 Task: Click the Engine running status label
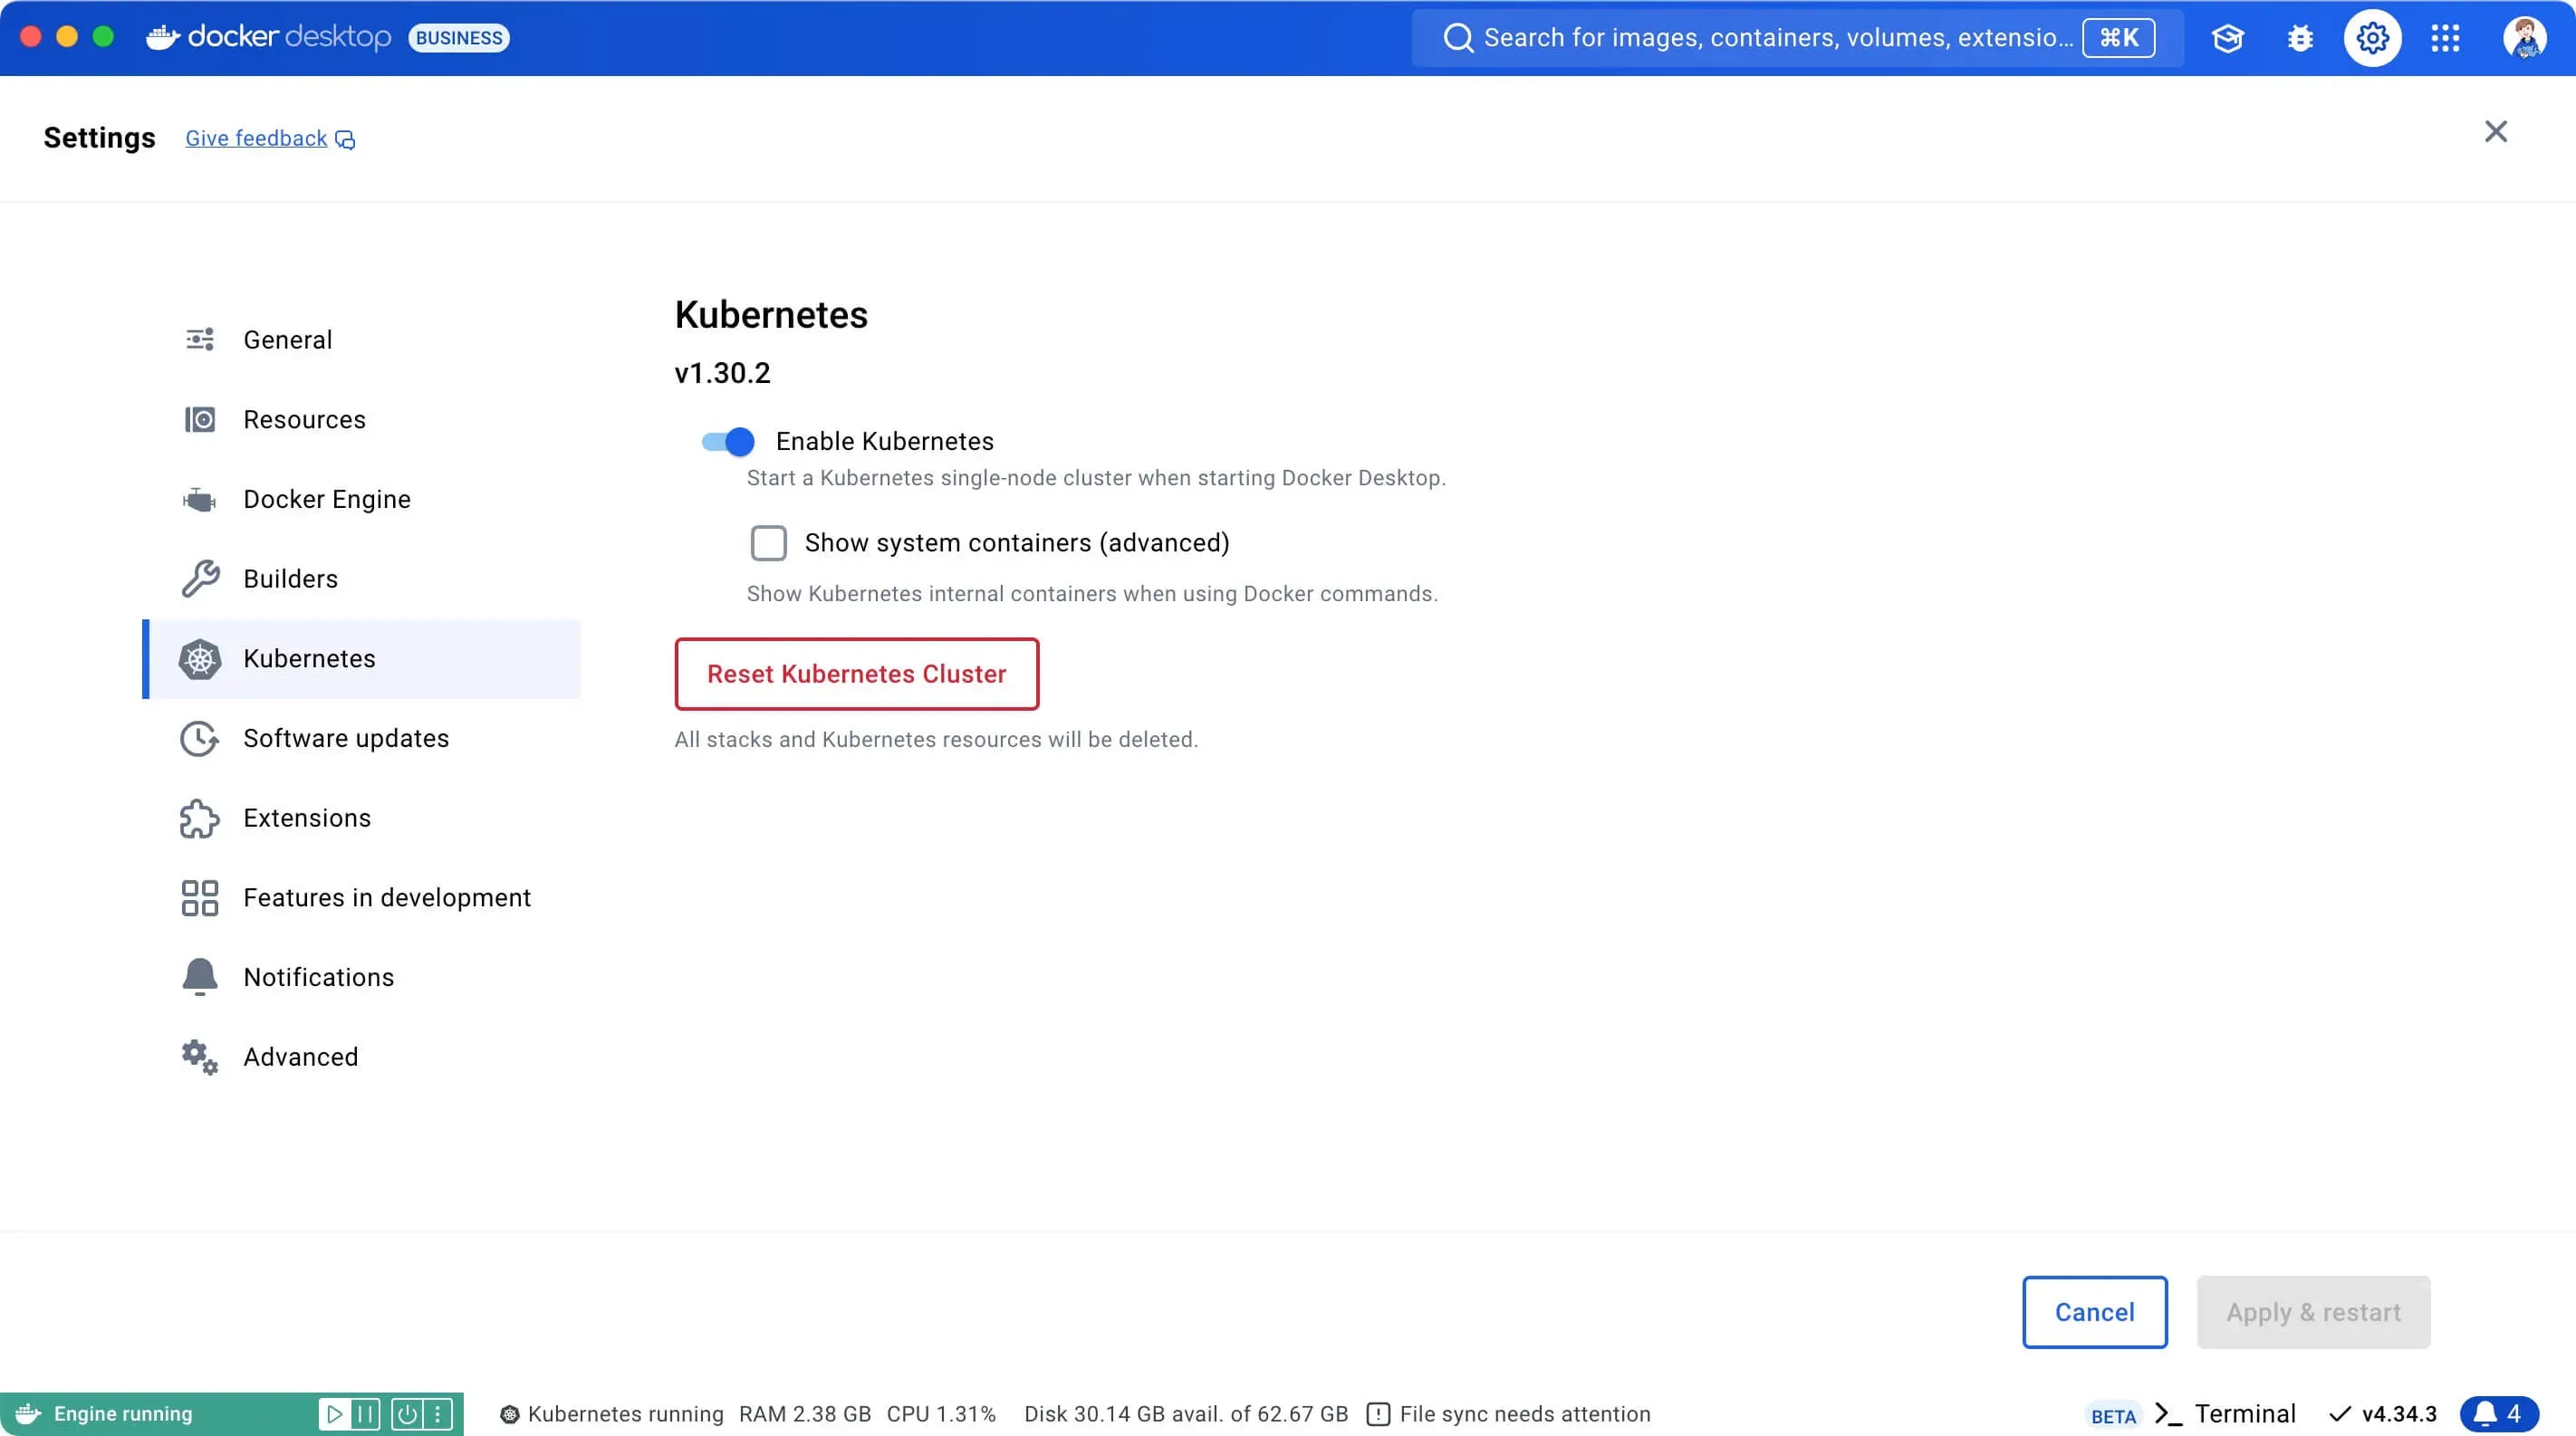(x=123, y=1414)
